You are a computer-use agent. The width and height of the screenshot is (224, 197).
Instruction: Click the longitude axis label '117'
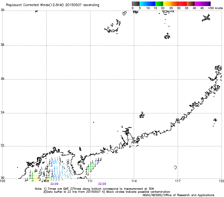pyautogui.click(x=178, y=181)
